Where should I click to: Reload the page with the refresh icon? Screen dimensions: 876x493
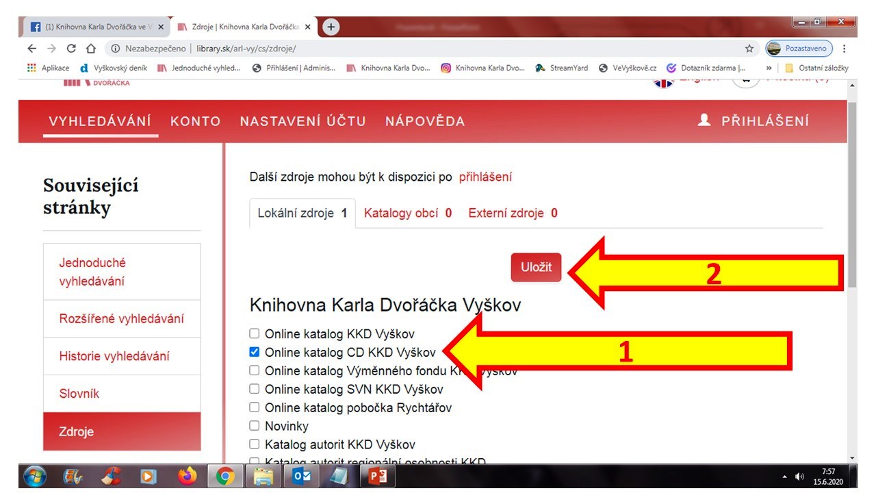(71, 49)
